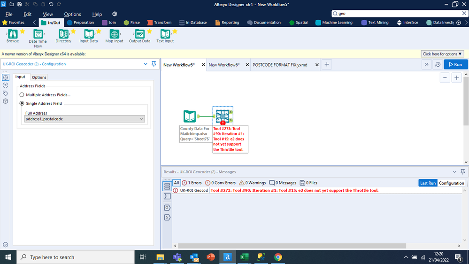Image resolution: width=469 pixels, height=264 pixels.
Task: Open the Options menu
Action: coord(72,14)
